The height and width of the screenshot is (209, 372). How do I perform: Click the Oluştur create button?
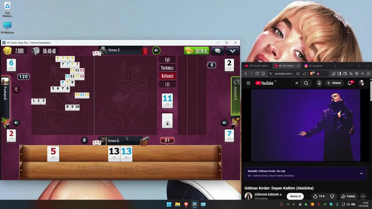point(334,83)
